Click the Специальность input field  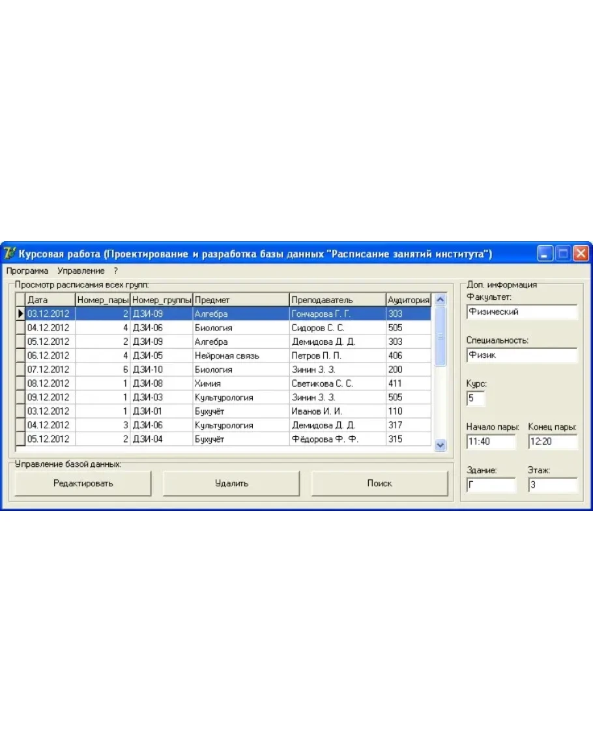521,355
